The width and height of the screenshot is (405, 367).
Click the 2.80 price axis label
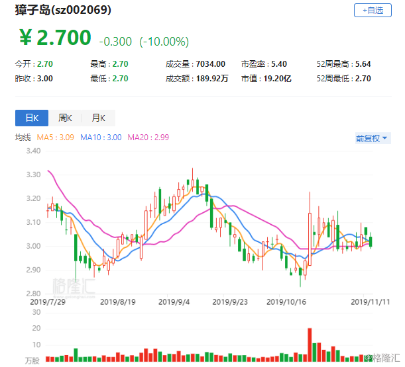click(33, 294)
